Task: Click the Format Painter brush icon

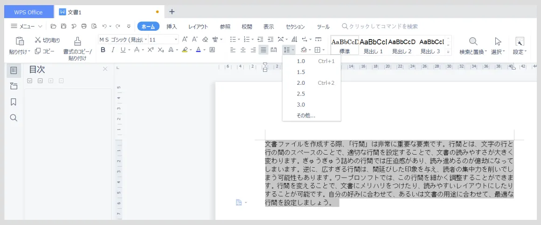Action: coord(77,41)
